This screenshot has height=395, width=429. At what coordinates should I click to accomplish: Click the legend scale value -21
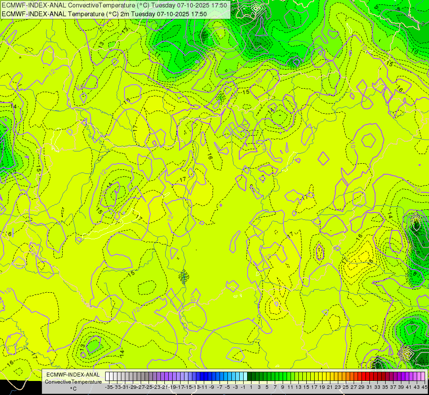tap(164, 388)
